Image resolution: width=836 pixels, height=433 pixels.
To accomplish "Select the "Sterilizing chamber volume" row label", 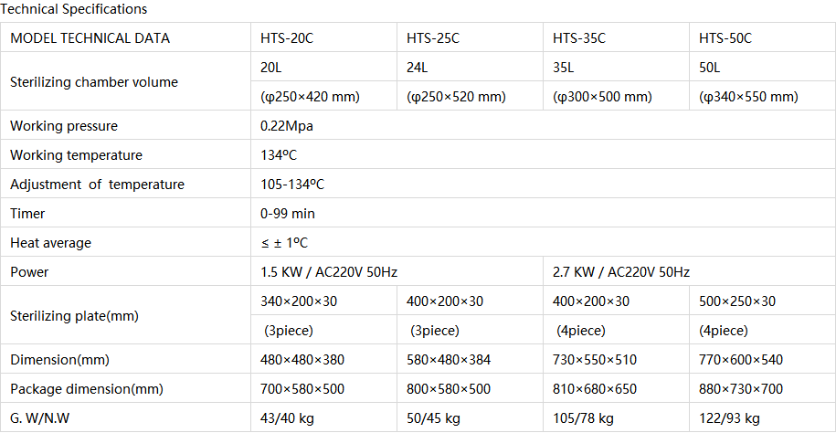I will [x=94, y=82].
